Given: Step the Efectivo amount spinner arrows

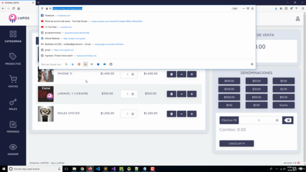Looking at the screenshot, I should [277, 120].
